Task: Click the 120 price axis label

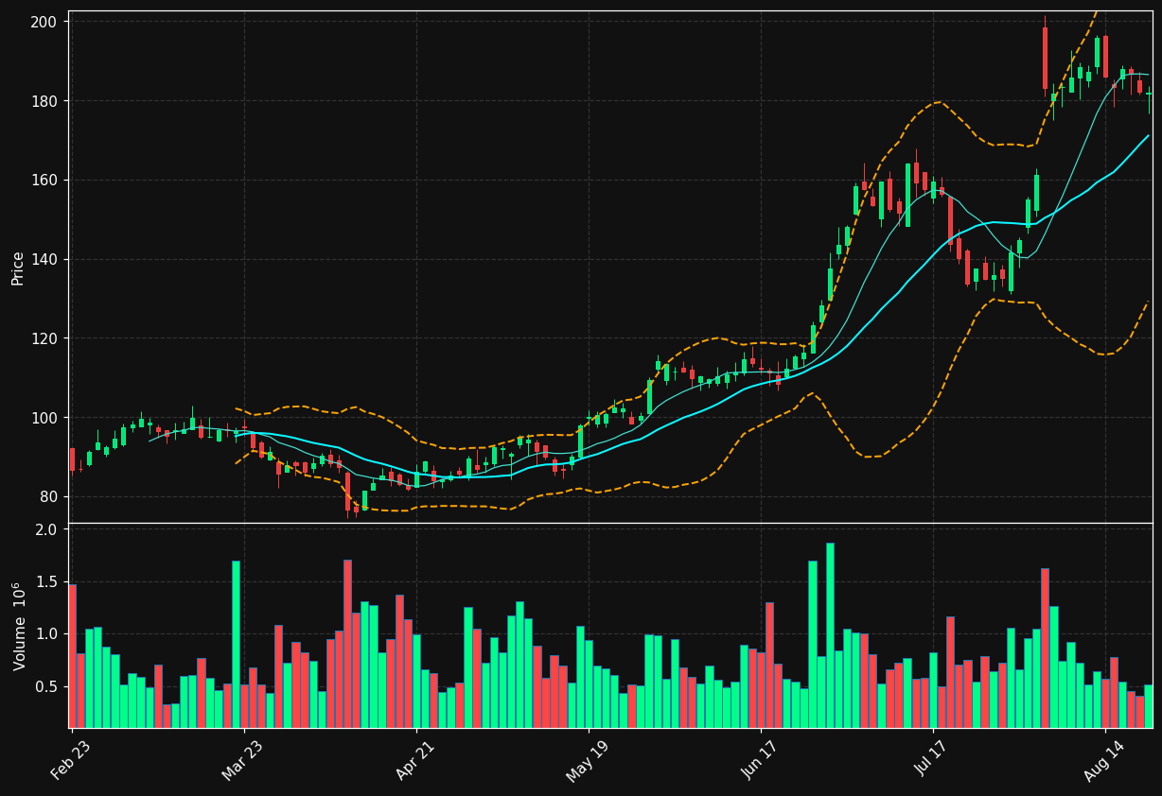Action: (x=45, y=338)
